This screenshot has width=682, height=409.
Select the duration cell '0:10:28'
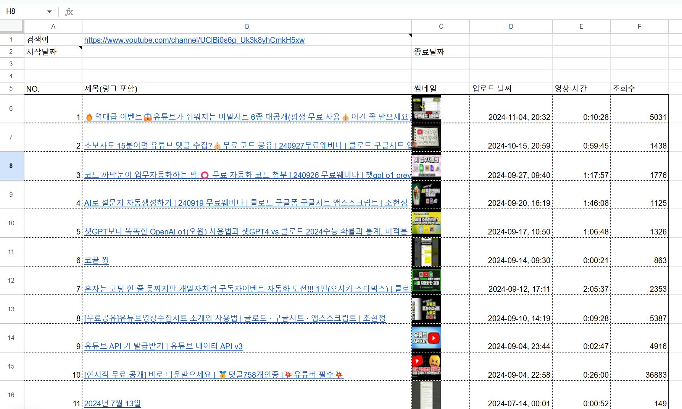[x=581, y=109]
